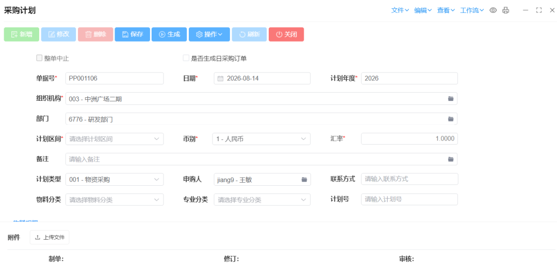Image resolution: width=557 pixels, height=265 pixels.
Task: Click the 申购人 field jiang9 - 王敏
Action: click(x=262, y=180)
